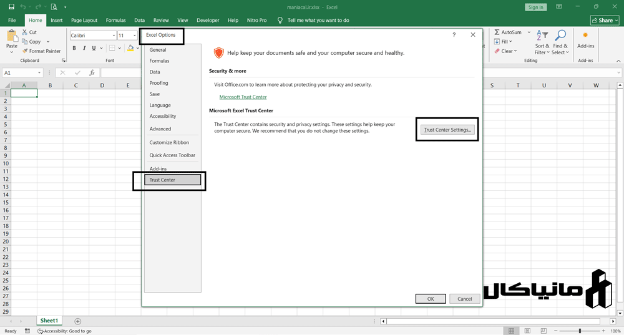Click the zoom slider in the status bar
The image size is (624, 335).
point(580,331)
